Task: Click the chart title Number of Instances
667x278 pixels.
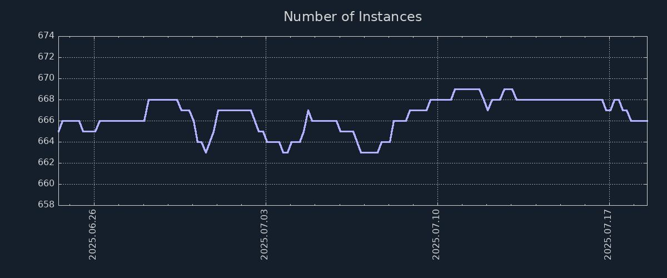Action: tap(352, 17)
